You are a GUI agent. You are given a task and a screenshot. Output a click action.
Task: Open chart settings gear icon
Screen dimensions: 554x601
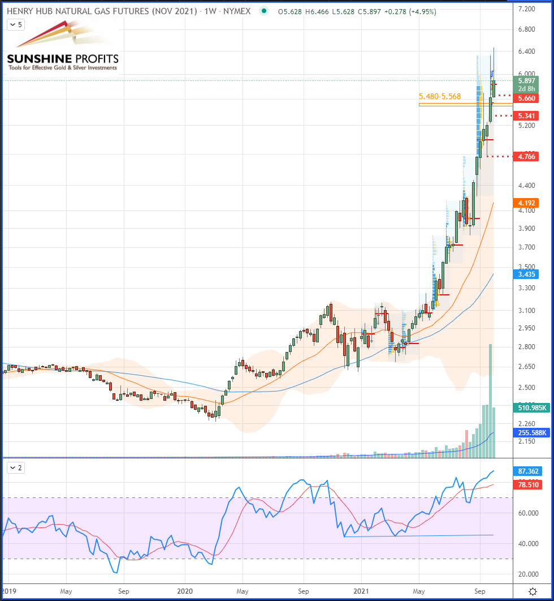[533, 591]
